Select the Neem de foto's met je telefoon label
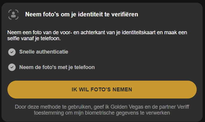This screenshot has width=205, height=122. 57,67
